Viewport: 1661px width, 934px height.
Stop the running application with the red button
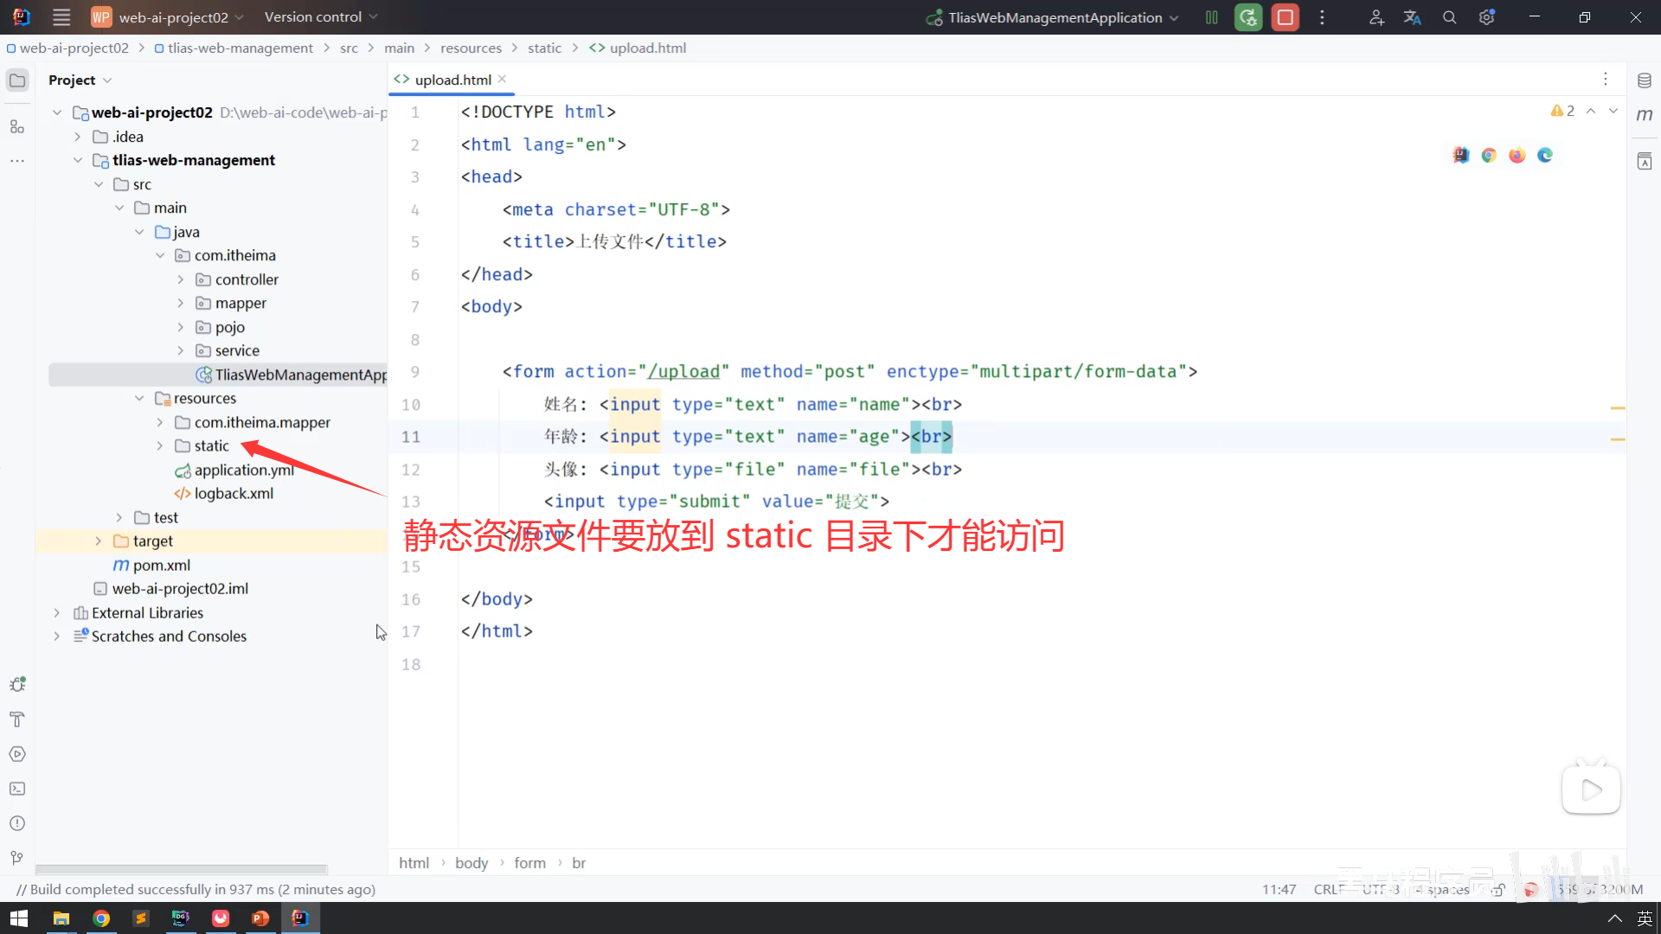click(1286, 17)
